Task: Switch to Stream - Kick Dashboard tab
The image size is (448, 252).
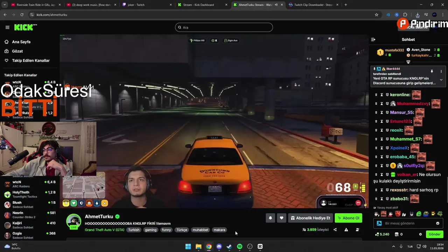Action: 202,5
